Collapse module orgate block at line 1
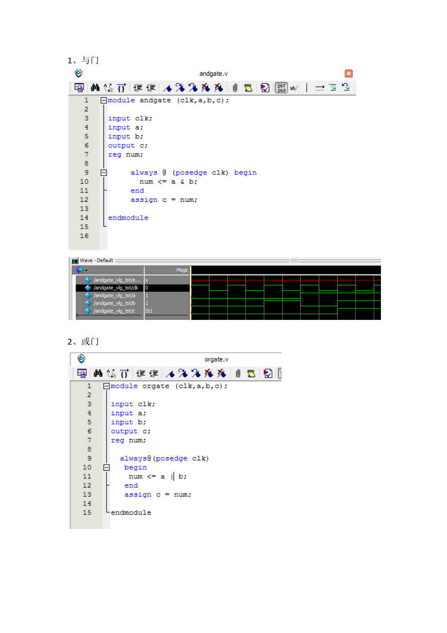 106,386
